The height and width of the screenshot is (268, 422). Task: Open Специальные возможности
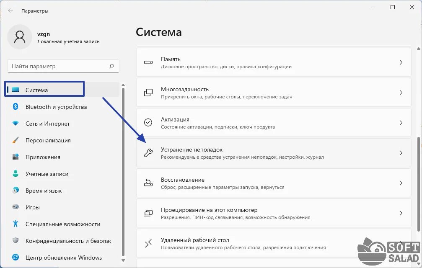click(62, 224)
